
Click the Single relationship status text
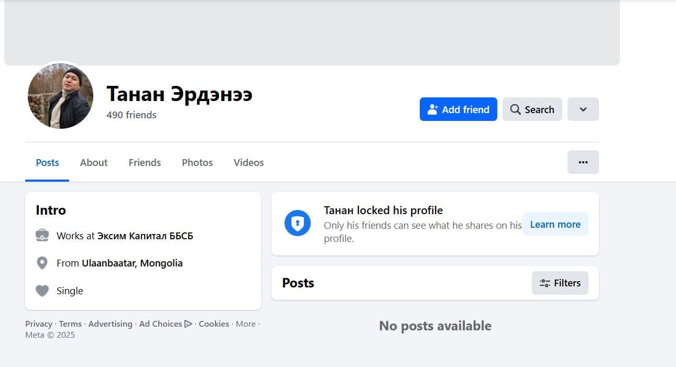tap(70, 291)
